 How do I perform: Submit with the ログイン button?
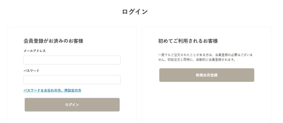coord(72,105)
